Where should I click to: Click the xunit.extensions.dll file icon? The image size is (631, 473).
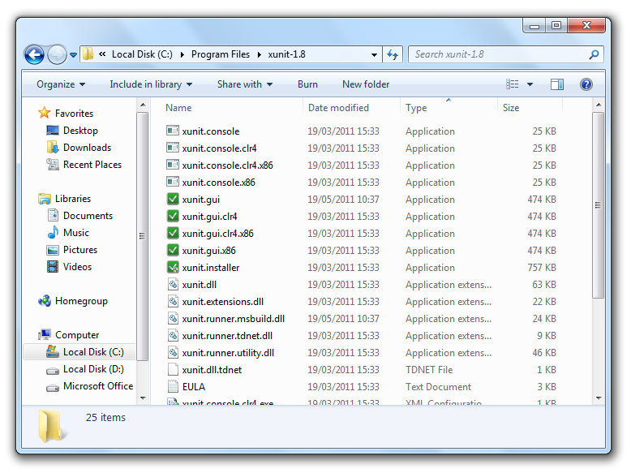tap(173, 301)
